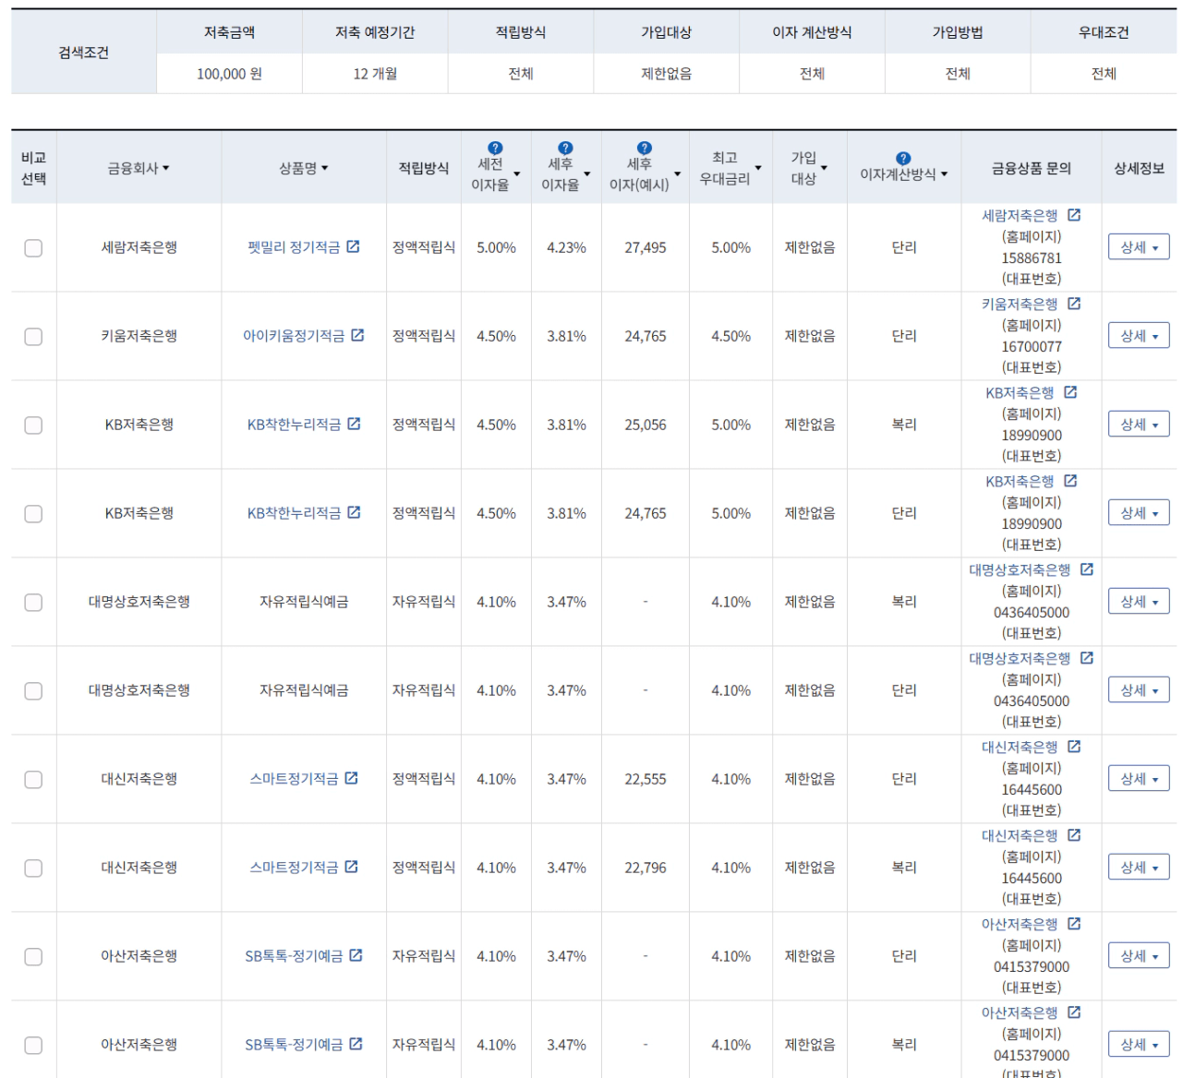The image size is (1183, 1078).
Task: Tick the compare checkbox for the first 대신저축은행 row
Action: tap(33, 779)
